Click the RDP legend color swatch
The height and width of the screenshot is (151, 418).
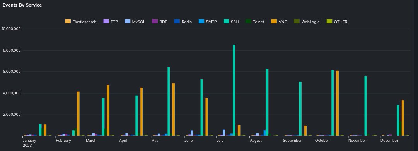155,22
